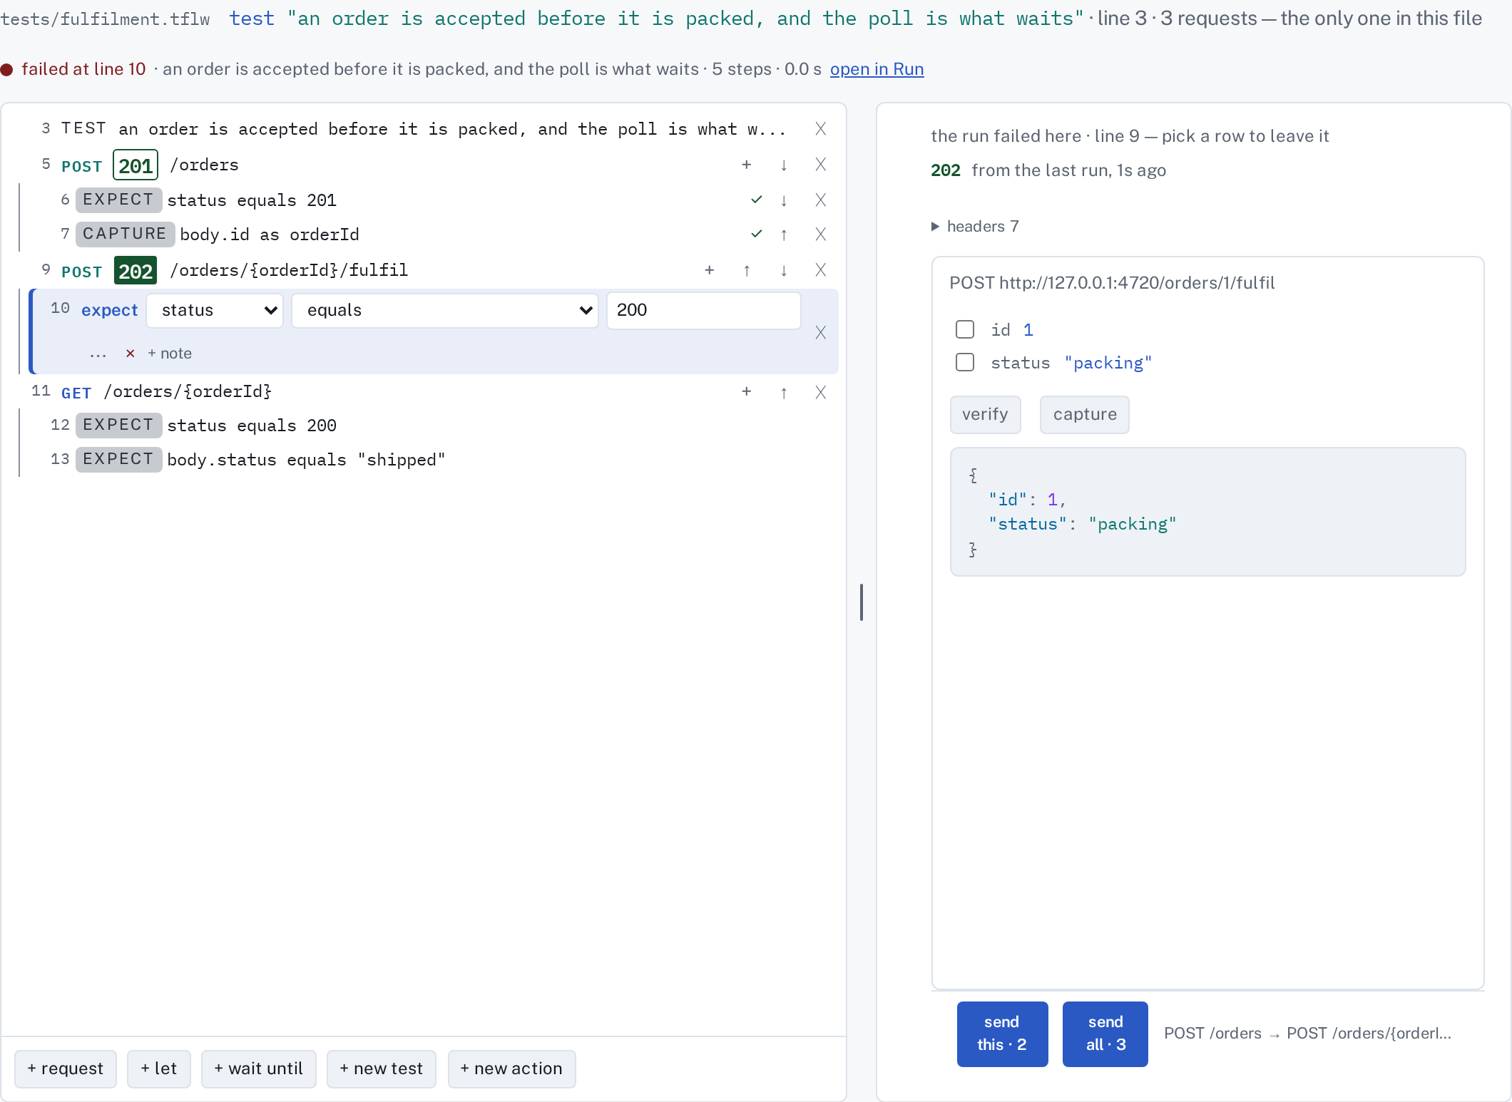Click the capture button
This screenshot has width=1512, height=1102.
[1084, 415]
